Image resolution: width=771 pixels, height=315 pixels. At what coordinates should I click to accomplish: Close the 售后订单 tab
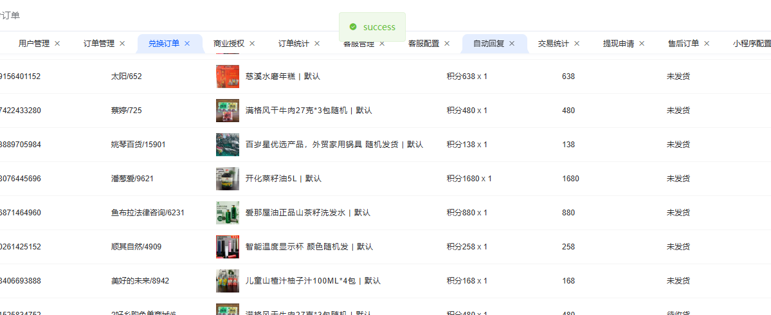(707, 43)
